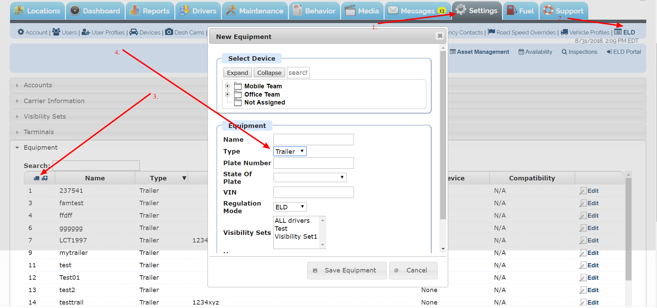Click the Cancel button in dialog
The image size is (657, 308).
[413, 270]
